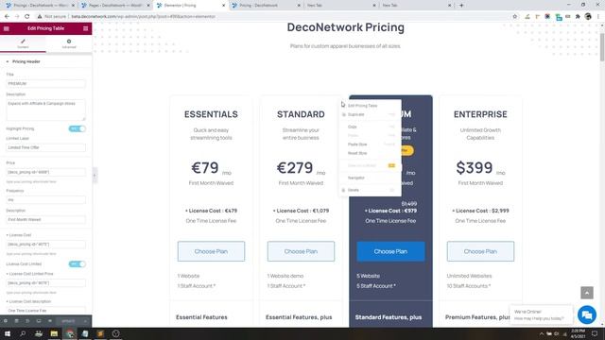Click Choose Plan under Essentials
Screen dimensions: 605x340
click(x=211, y=251)
